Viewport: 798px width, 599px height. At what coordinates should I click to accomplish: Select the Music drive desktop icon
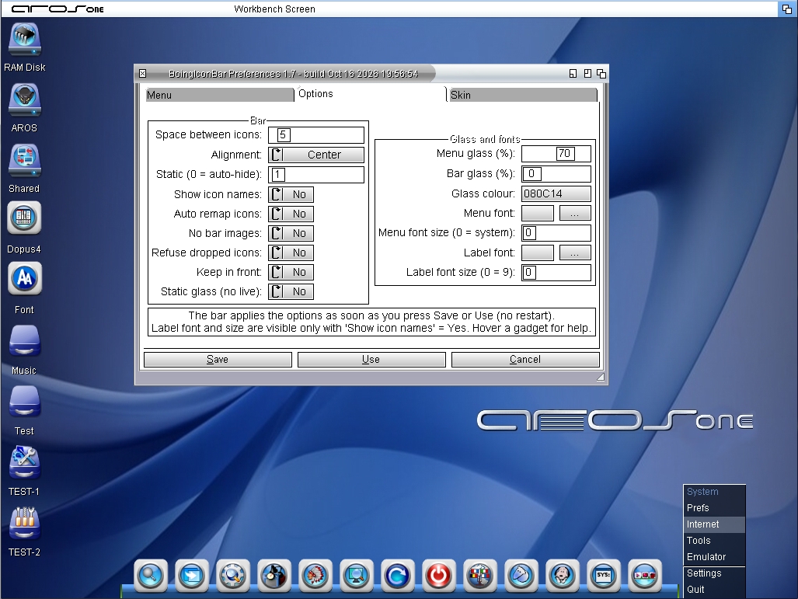coord(24,350)
